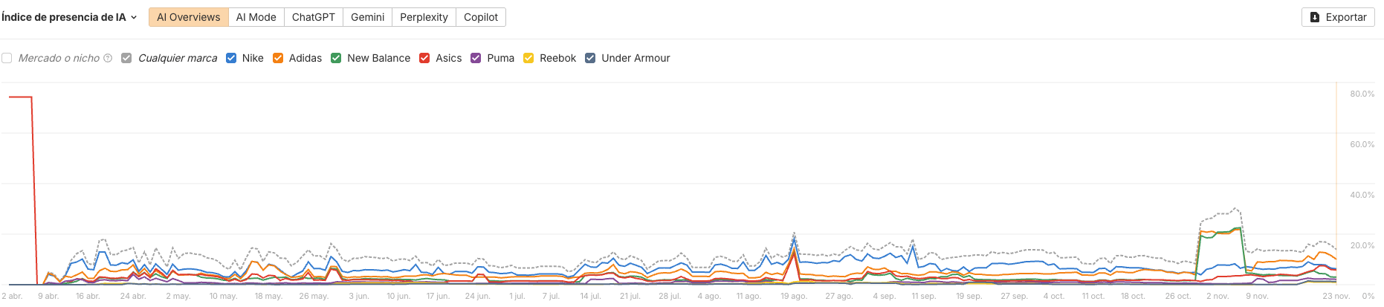Image resolution: width=1384 pixels, height=307 pixels.
Task: Click the Exportar button
Action: click(1337, 17)
